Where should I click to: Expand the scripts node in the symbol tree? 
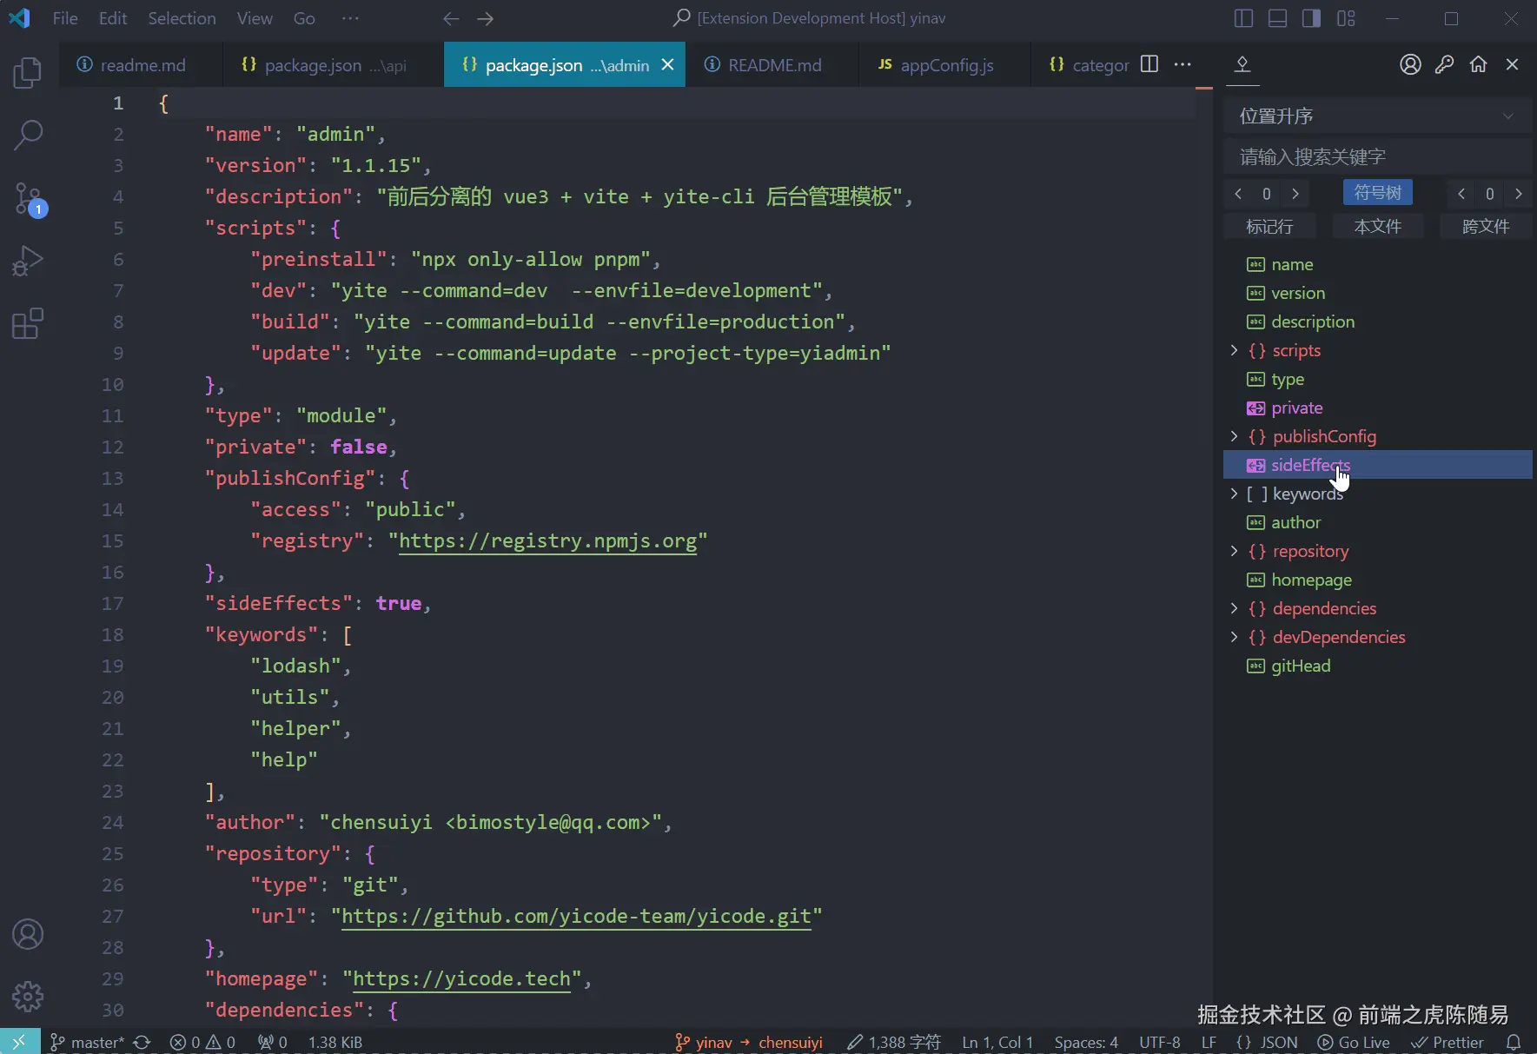click(x=1234, y=350)
